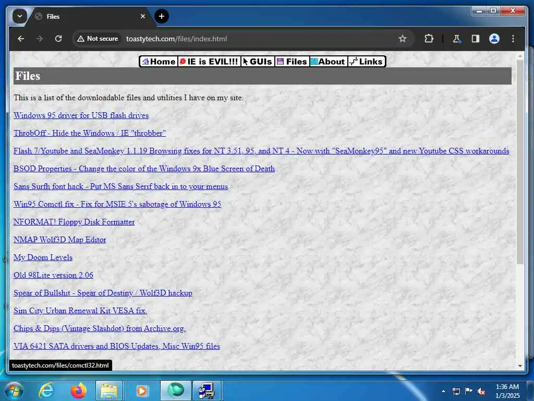
Task: Select the Files browser tab
Action: pos(90,16)
